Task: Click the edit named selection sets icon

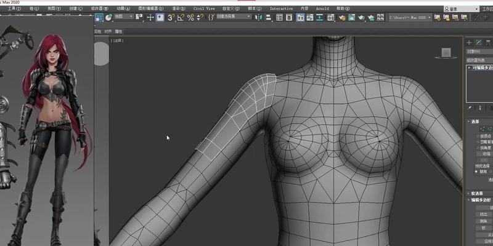Action: 211,17
